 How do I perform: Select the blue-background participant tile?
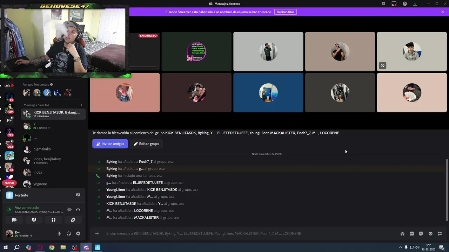pyautogui.click(x=268, y=93)
